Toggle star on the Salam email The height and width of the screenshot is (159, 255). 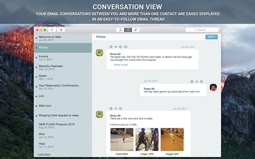click(36, 77)
